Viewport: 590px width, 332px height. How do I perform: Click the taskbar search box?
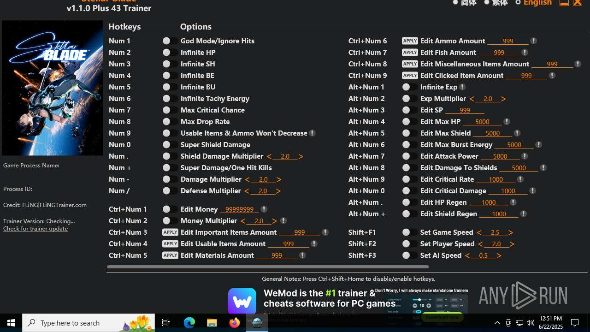pos(88,323)
